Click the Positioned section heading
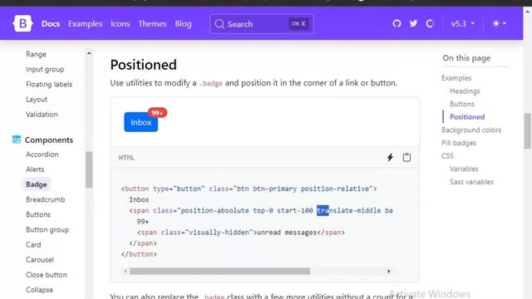The width and height of the screenshot is (532, 299). click(143, 65)
